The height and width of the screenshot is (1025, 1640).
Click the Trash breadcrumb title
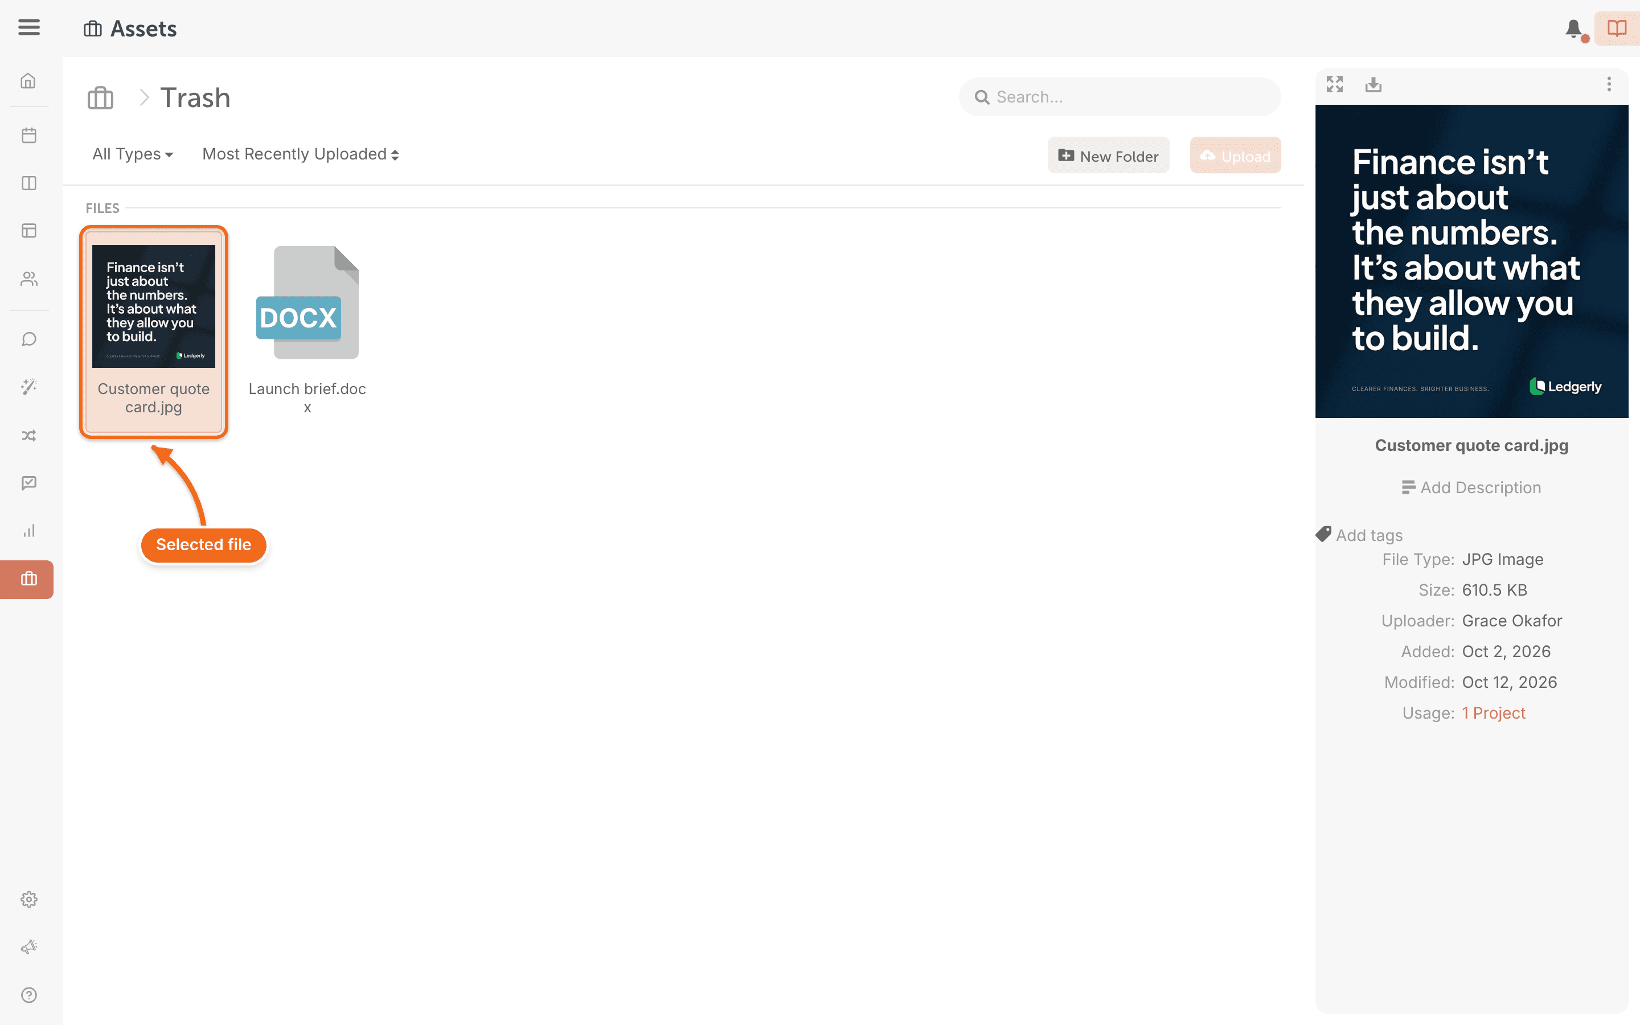195,97
